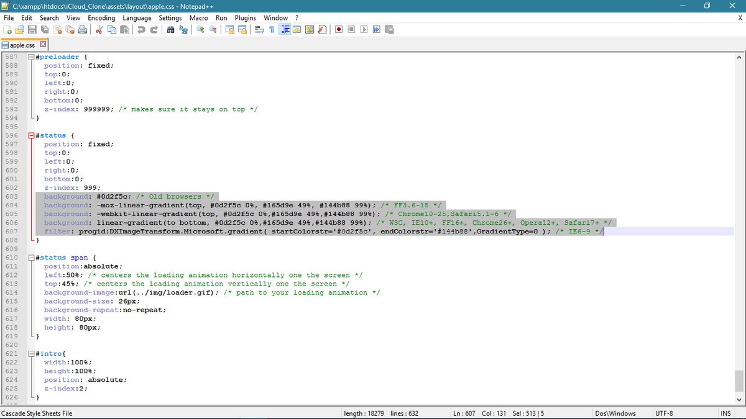Click the Copy toolbar icon
Viewport: 746px width, 419px height.
point(111,29)
